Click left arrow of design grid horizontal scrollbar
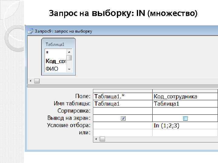Viewport: 218px width, 163px height. [96, 139]
